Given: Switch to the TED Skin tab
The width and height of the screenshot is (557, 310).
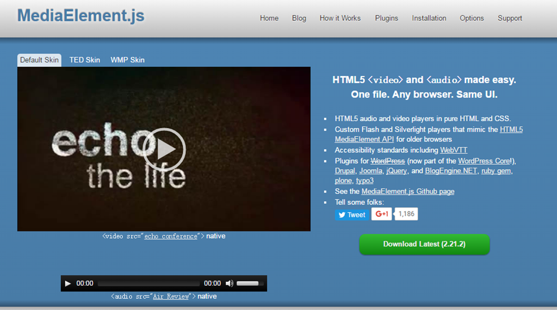Looking at the screenshot, I should tap(84, 60).
